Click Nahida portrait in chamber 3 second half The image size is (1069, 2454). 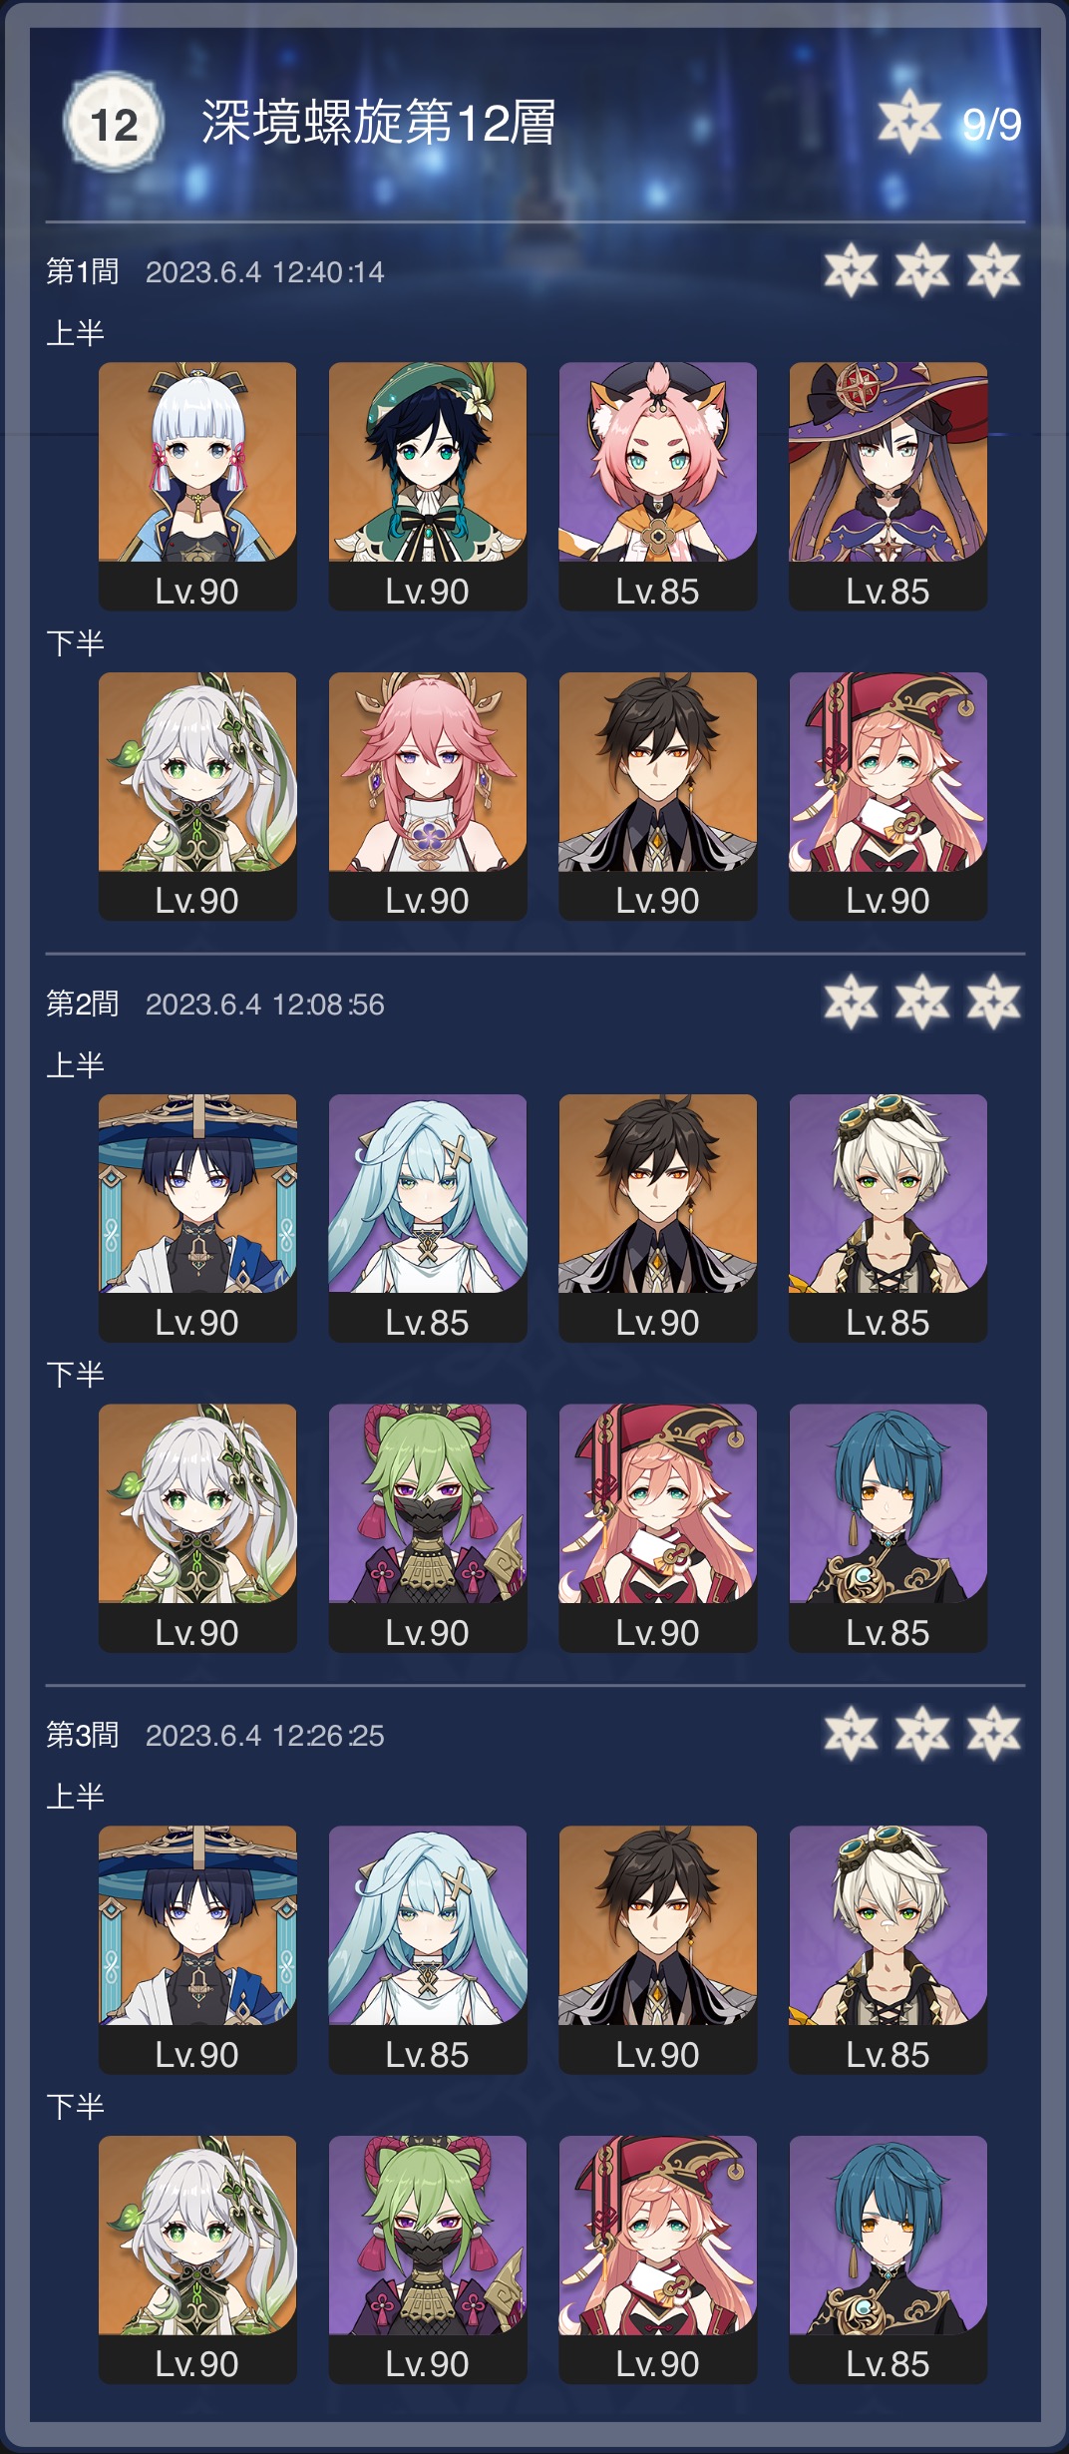point(197,2259)
